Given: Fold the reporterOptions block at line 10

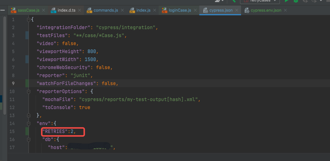Looking at the screenshot, I should [x=29, y=91].
